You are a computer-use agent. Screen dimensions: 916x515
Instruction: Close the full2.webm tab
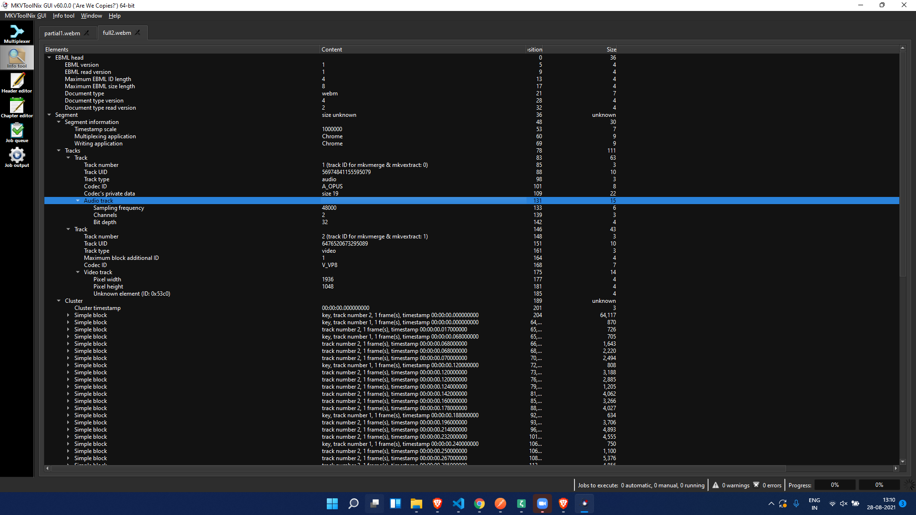pos(137,32)
